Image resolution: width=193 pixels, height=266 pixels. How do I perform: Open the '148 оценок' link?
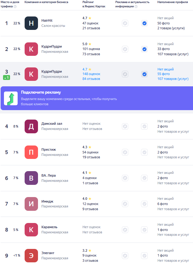[x=91, y=74]
